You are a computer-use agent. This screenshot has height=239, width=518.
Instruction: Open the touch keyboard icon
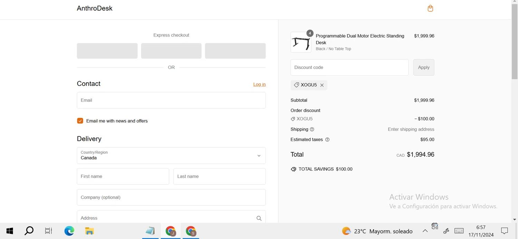pyautogui.click(x=459, y=231)
